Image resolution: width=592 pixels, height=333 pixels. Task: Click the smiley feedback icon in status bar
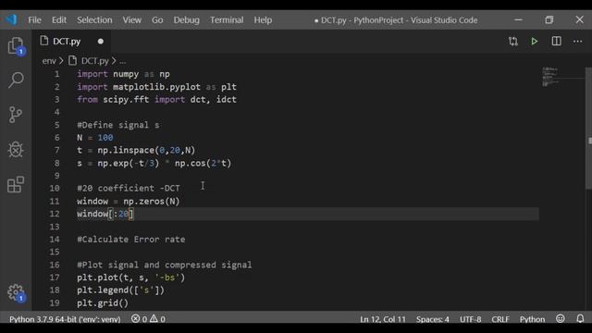coord(561,318)
